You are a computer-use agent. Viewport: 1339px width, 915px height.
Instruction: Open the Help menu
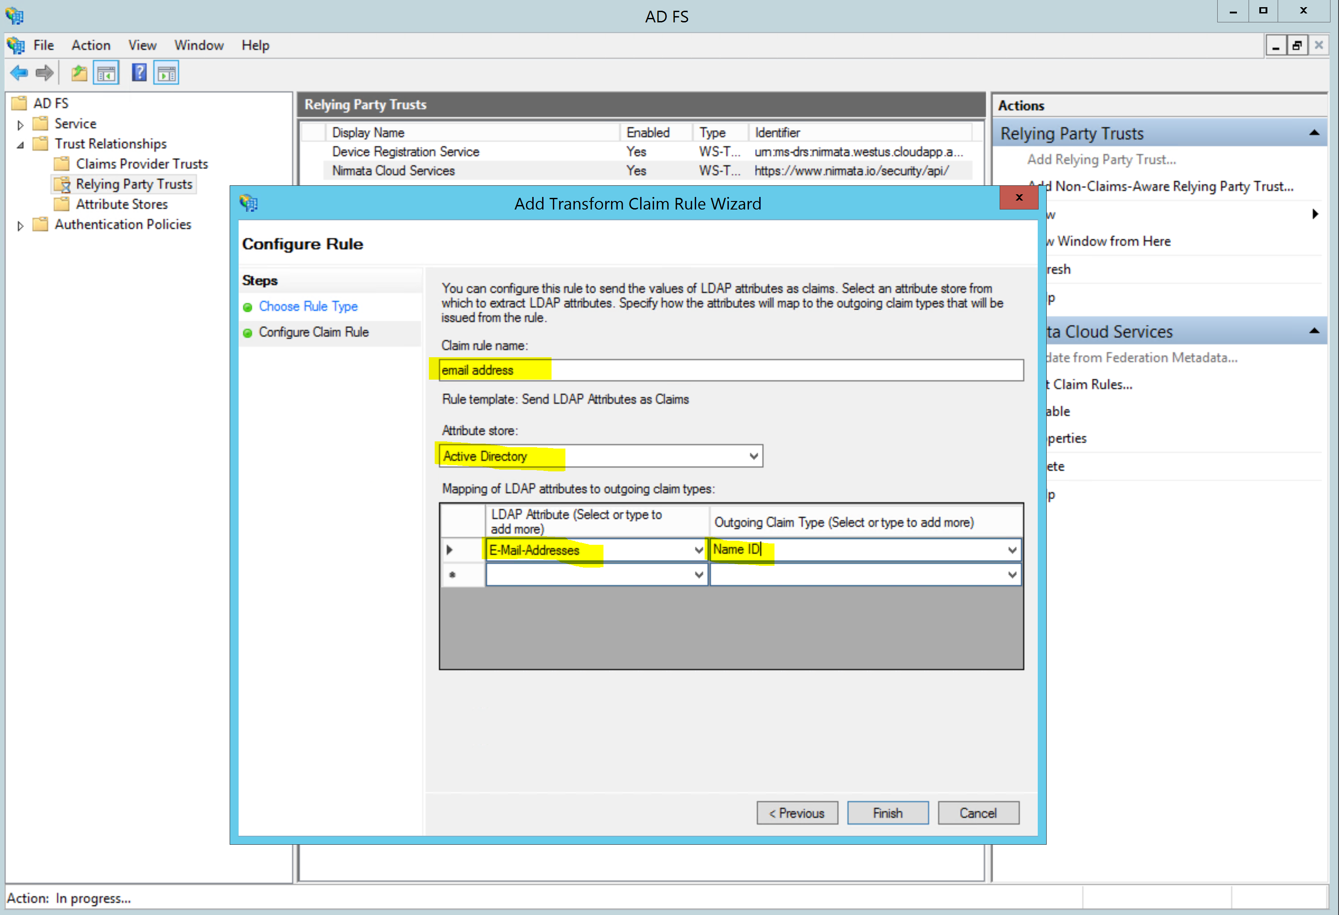point(255,46)
